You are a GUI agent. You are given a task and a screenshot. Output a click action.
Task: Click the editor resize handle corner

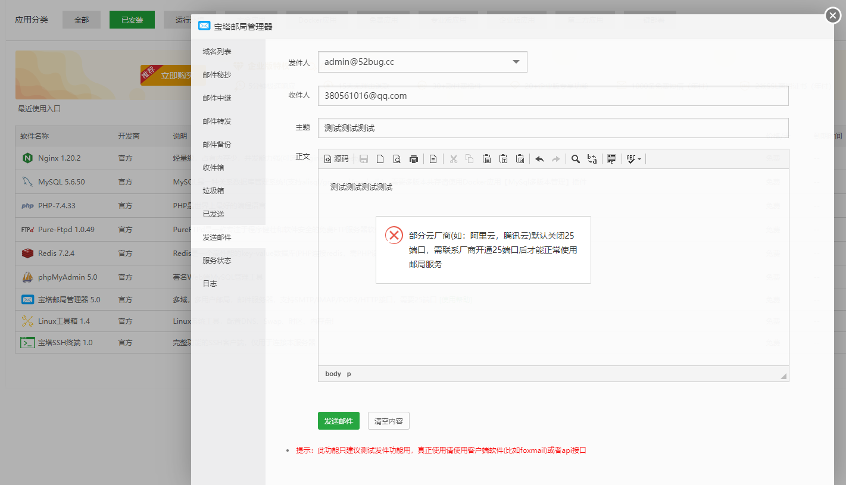[x=783, y=376]
